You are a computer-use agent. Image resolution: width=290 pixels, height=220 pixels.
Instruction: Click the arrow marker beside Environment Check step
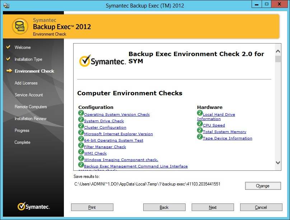(x=9, y=71)
